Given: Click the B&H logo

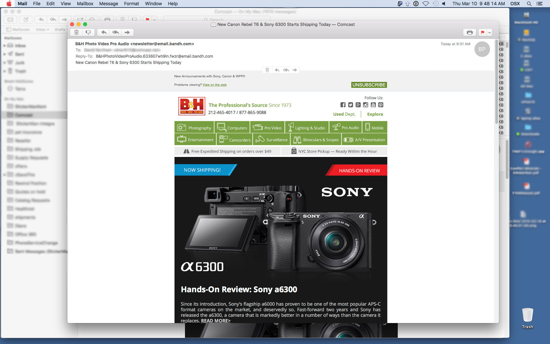Looking at the screenshot, I should click(192, 106).
